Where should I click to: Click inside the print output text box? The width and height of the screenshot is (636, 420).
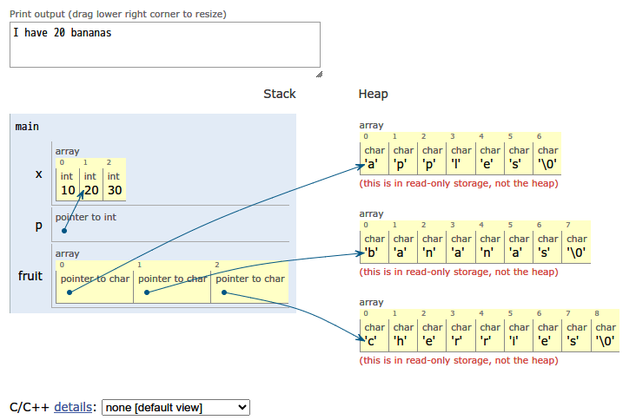pos(165,45)
